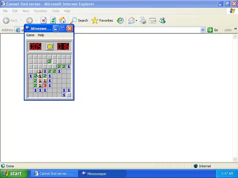Expand the Back history dropdown arrow
Viewport: 238px width, 178px height.
tap(21, 20)
